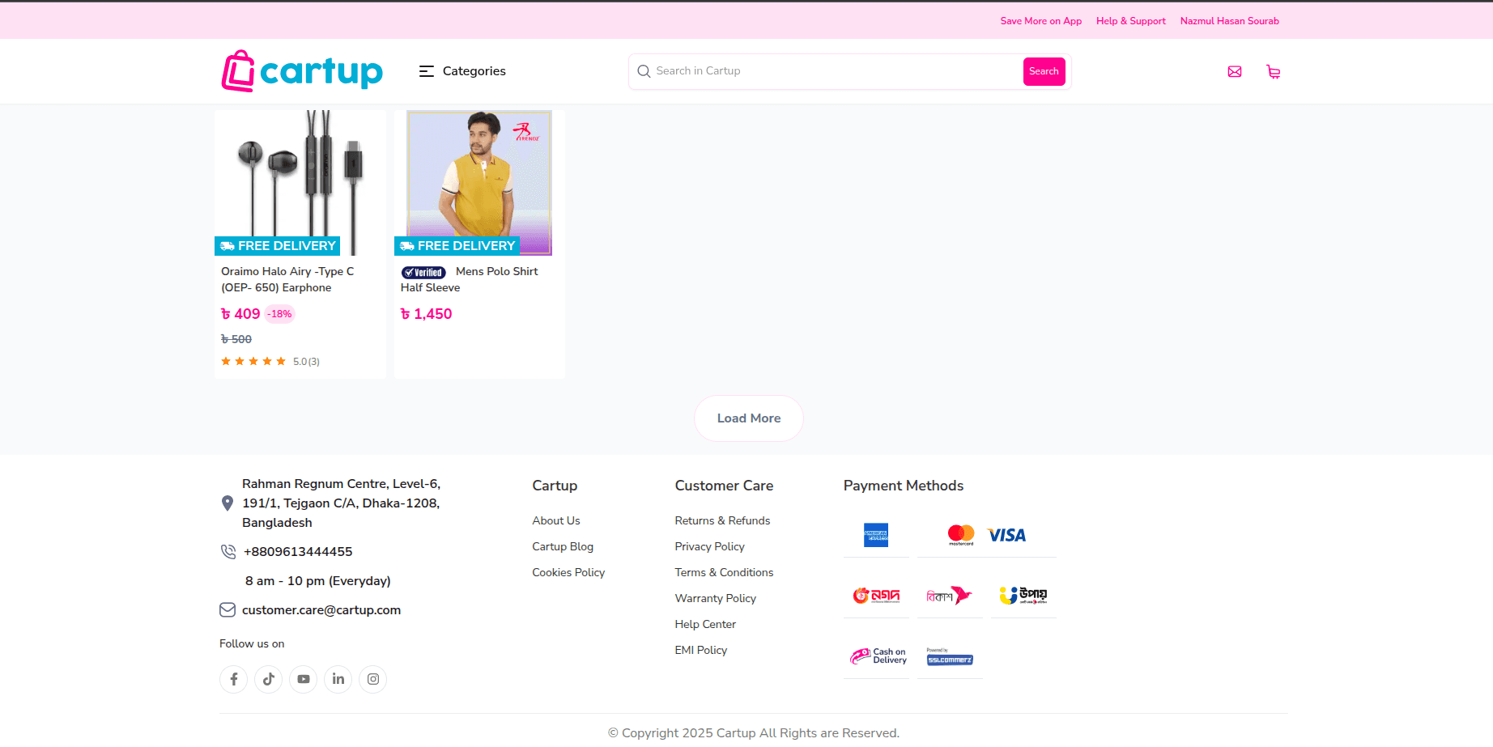Go to the Cartup Blog link
The width and height of the screenshot is (1493, 747).
coord(563,546)
